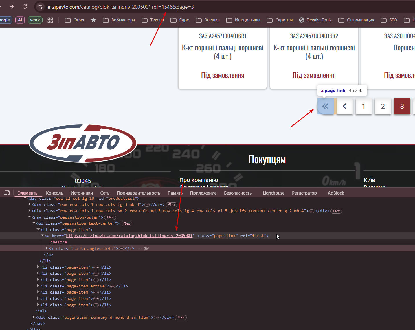The image size is (415, 330).
Task: Click ellipsis inside li page-item active
Action: coord(113,286)
